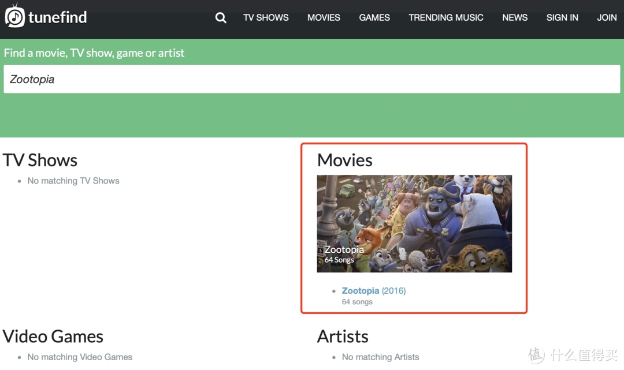Click the Movies heading
The width and height of the screenshot is (624, 370).
click(344, 160)
